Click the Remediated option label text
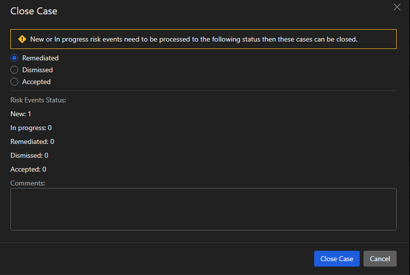This screenshot has height=275, width=410. click(x=41, y=58)
